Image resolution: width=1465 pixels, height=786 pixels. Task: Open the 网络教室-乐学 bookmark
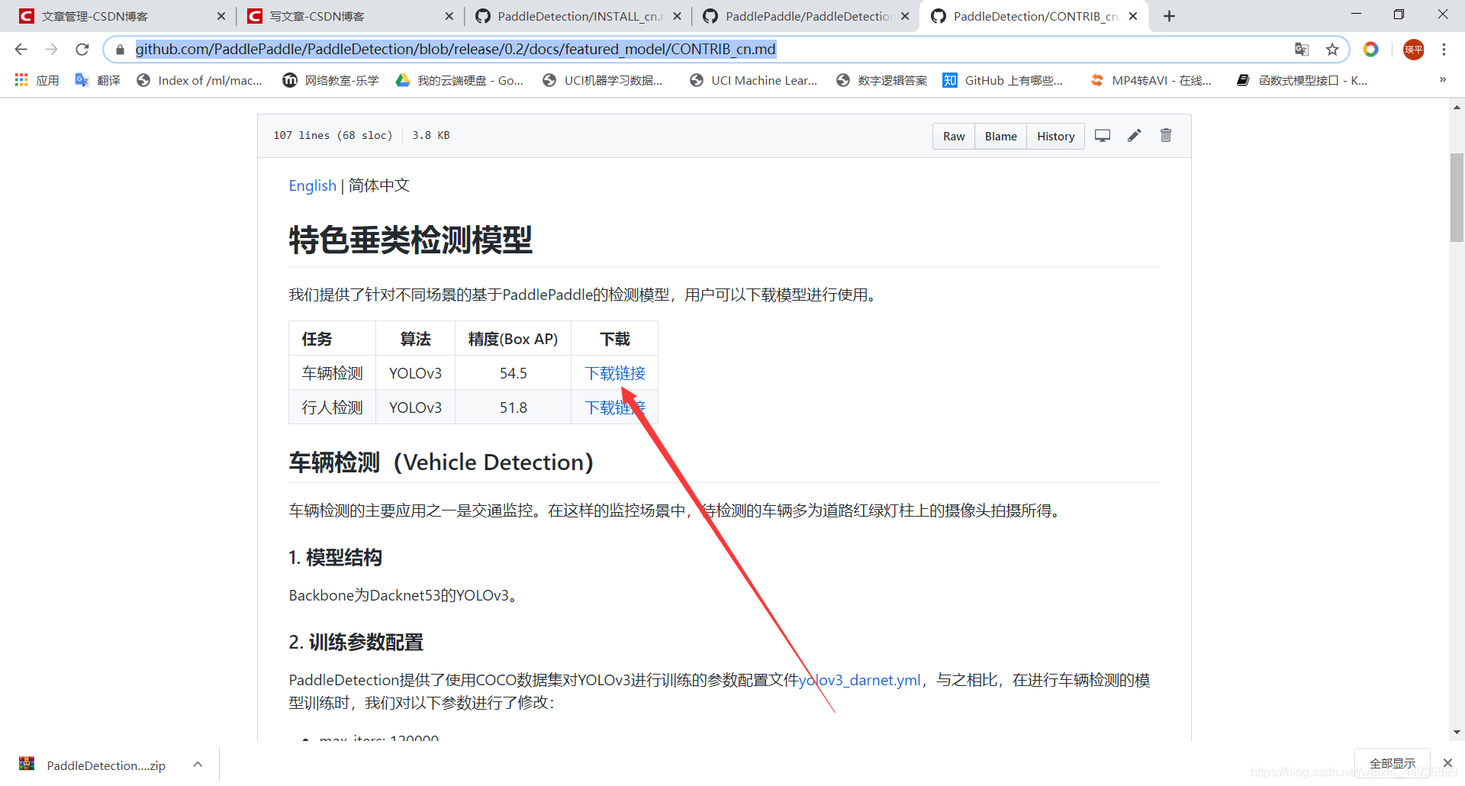(330, 80)
